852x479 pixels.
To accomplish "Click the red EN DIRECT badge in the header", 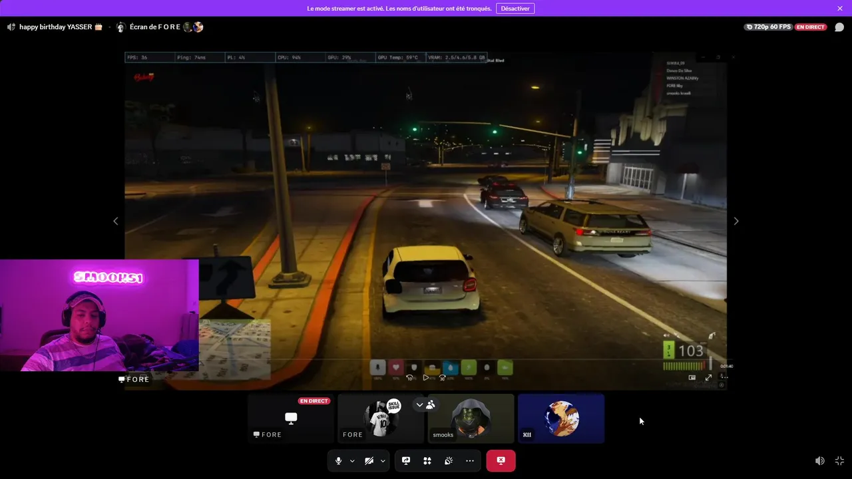I will tap(810, 27).
